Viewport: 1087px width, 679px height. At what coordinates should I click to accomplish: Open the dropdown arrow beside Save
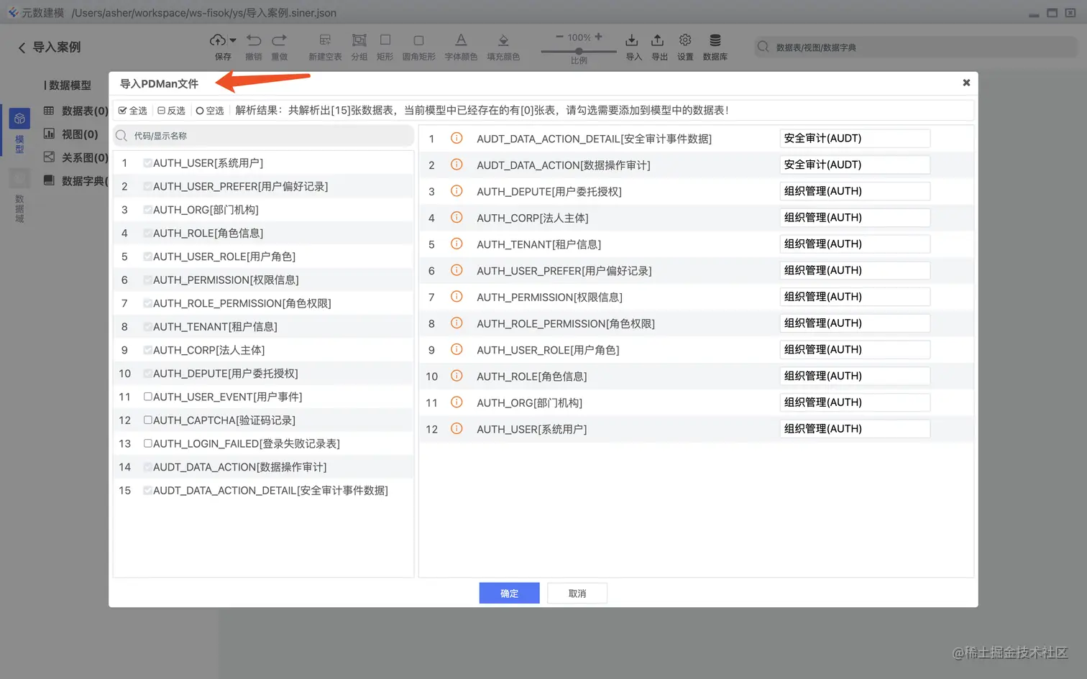233,40
